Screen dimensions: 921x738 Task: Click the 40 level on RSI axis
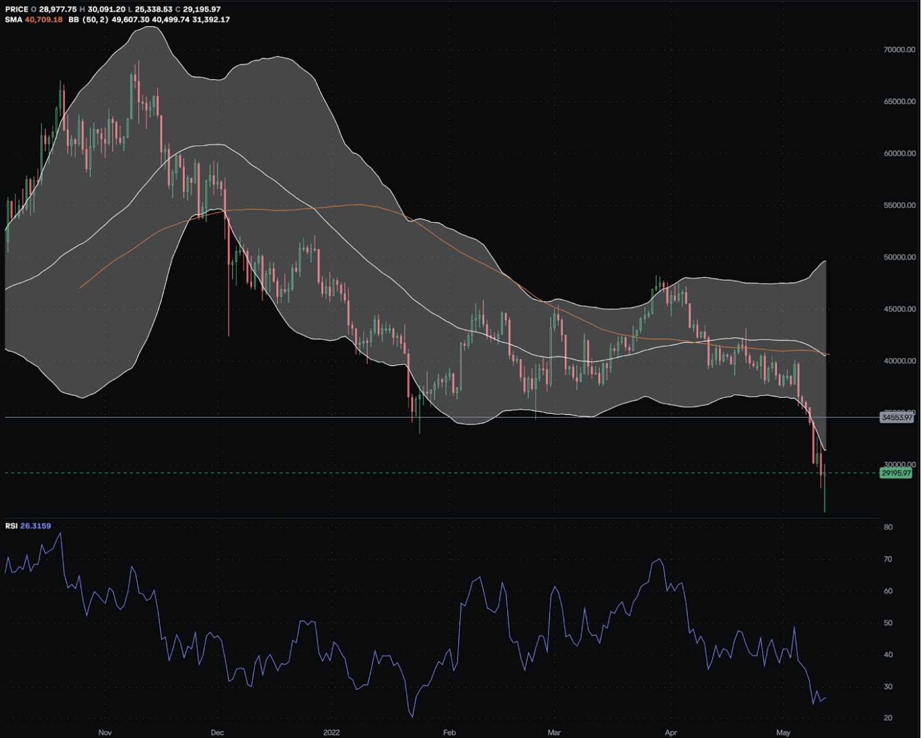pos(889,655)
